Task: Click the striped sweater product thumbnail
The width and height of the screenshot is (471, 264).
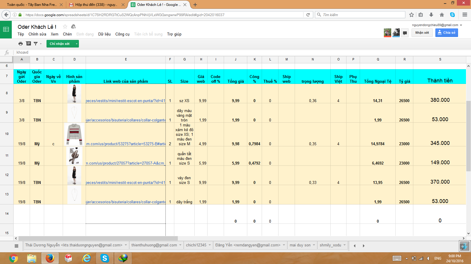Action: [74, 134]
